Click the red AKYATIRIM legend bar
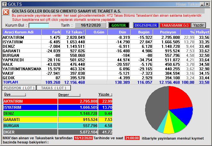 [30, 101]
